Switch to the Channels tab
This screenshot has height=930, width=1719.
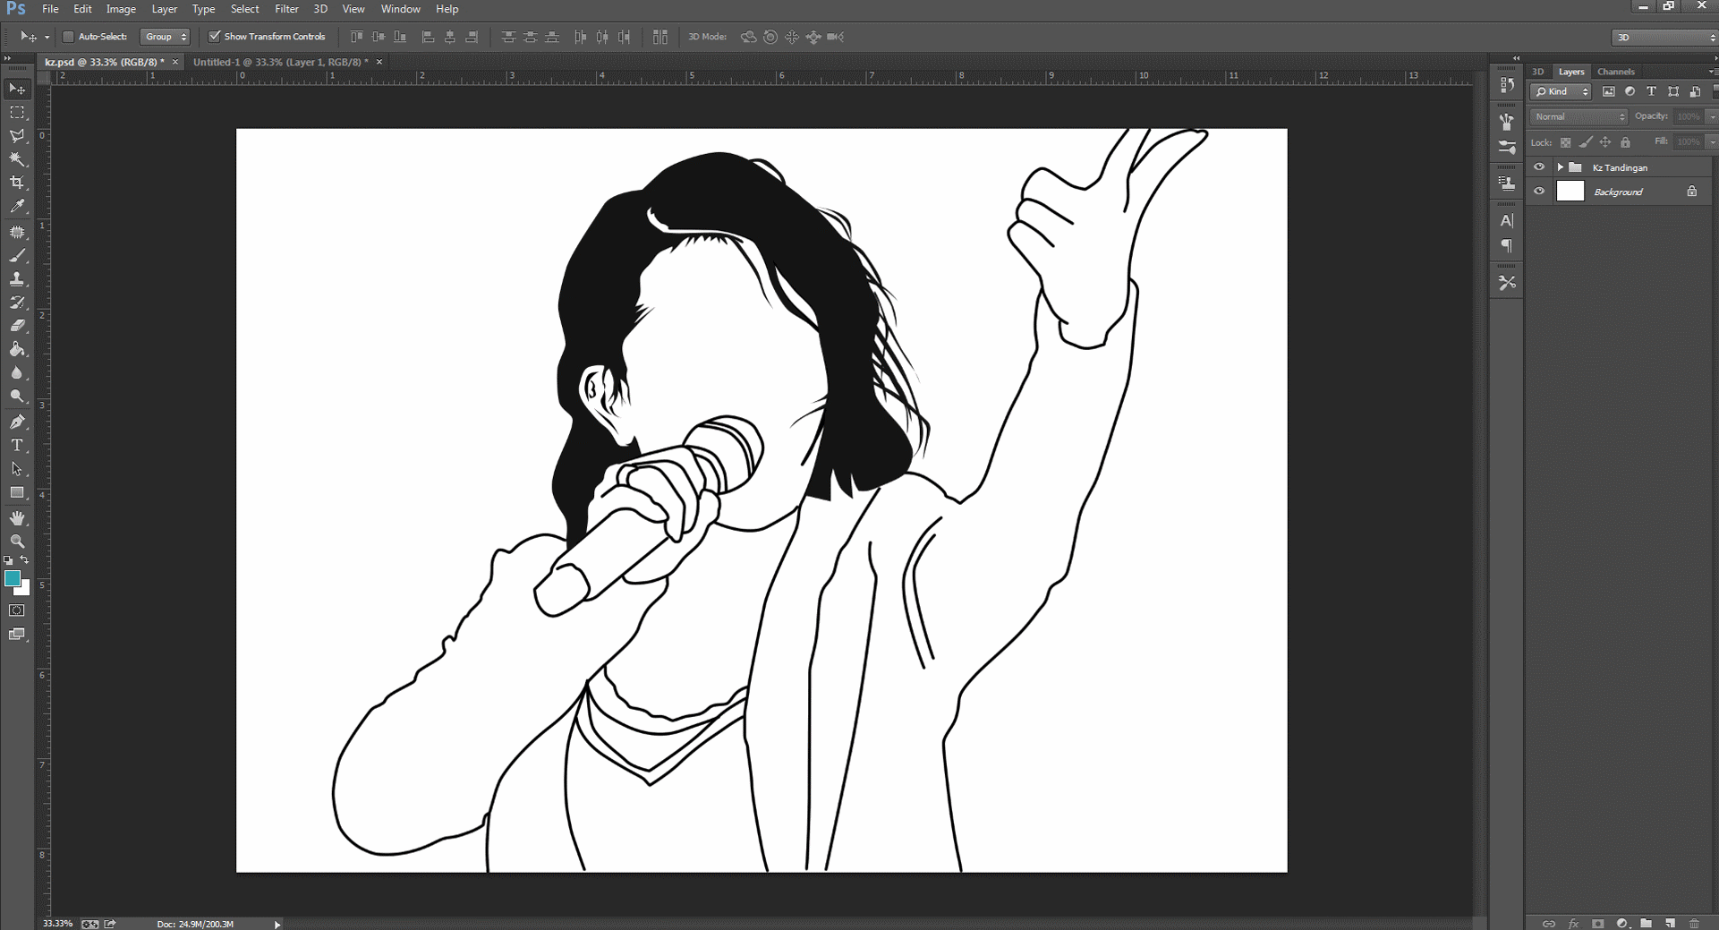coord(1616,72)
